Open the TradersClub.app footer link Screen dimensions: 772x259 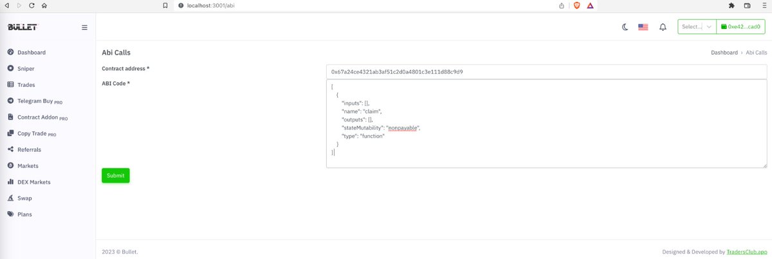(747, 252)
